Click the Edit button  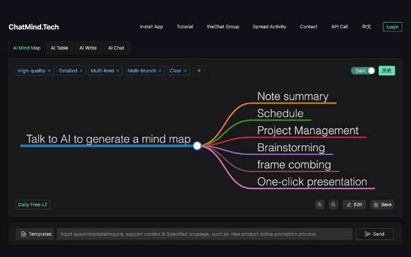[354, 204]
